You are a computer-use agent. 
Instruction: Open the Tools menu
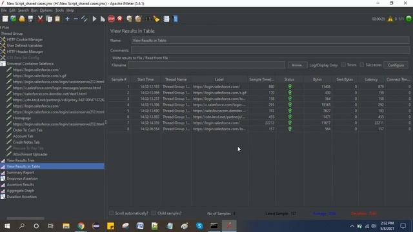59,10
